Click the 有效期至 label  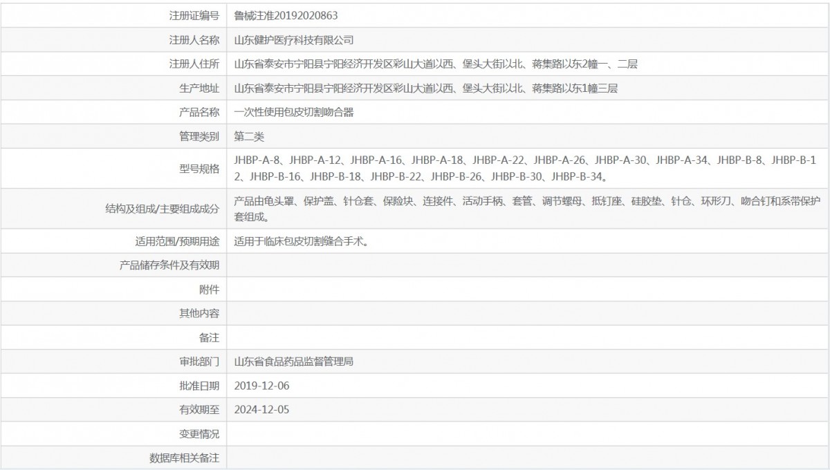pos(199,410)
